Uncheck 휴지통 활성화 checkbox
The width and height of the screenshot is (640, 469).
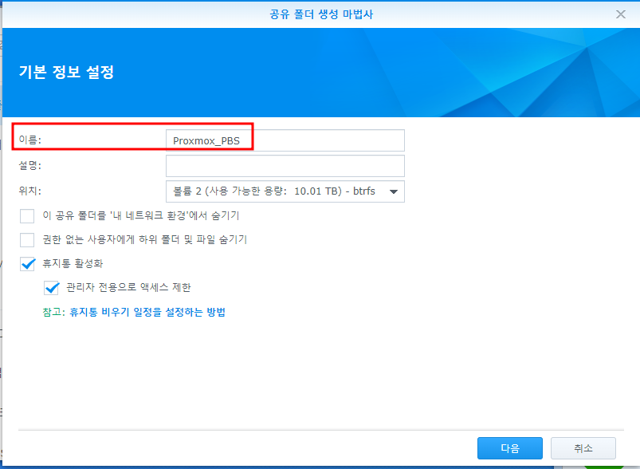tap(27, 264)
